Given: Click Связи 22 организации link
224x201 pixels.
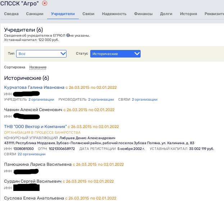Looking at the screenshot, I should (32, 154).
